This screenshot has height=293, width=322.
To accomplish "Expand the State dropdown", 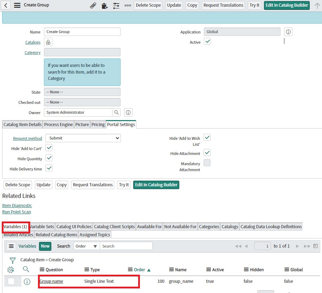I will click(x=82, y=92).
